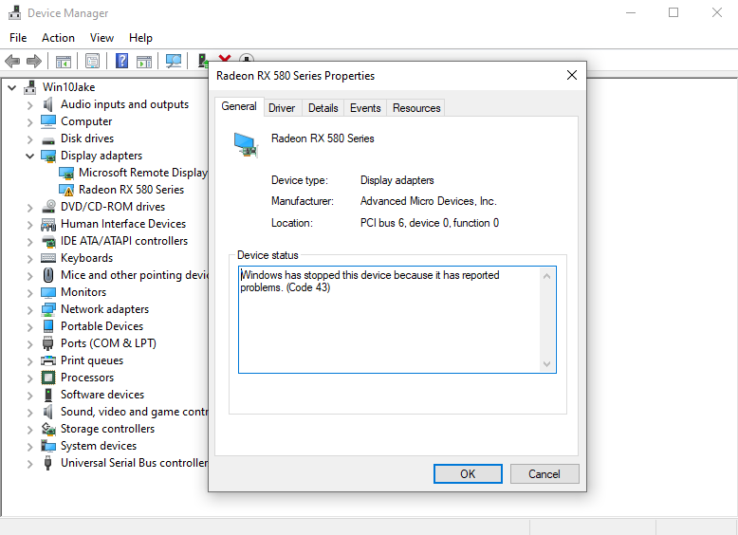738x535 pixels.
Task: Click the Radeon RX 580 warning icon in tree
Action: click(x=65, y=190)
